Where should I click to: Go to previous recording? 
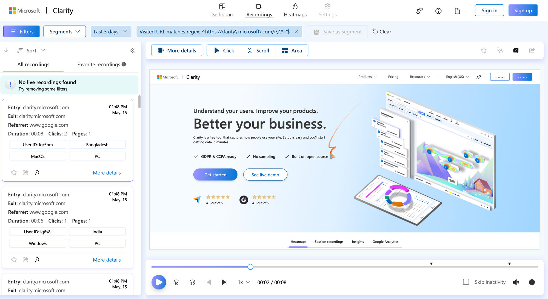pyautogui.click(x=209, y=282)
